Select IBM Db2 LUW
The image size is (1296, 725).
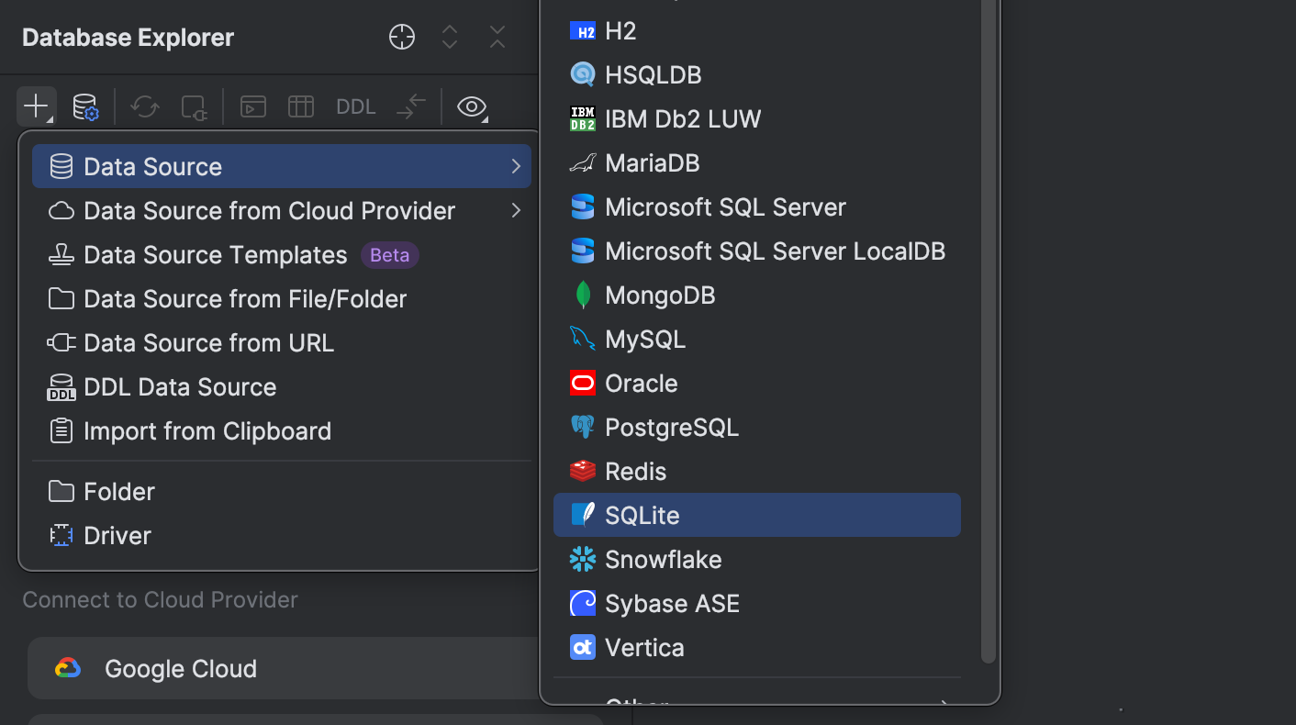[757, 118]
